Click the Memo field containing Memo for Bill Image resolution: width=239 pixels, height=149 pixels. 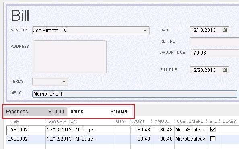click(135, 94)
